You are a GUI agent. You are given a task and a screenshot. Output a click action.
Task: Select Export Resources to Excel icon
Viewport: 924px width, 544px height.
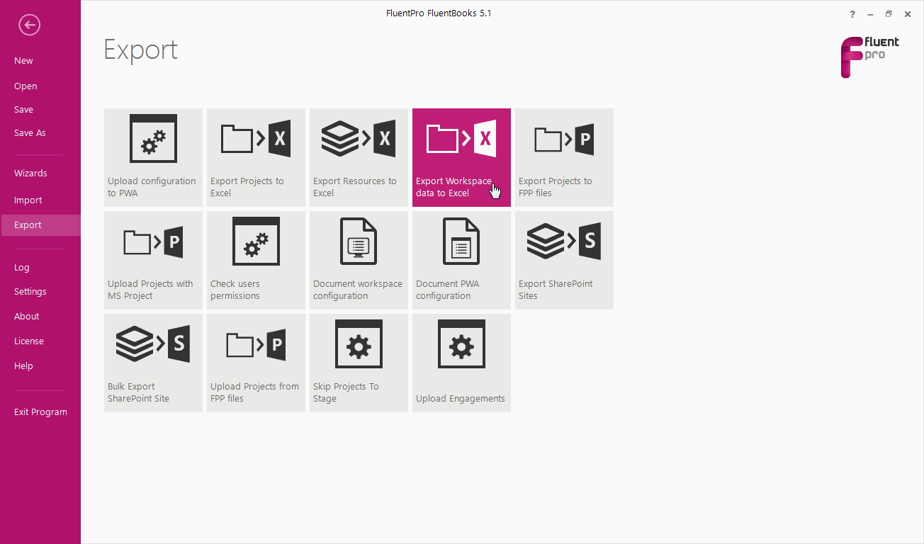359,139
